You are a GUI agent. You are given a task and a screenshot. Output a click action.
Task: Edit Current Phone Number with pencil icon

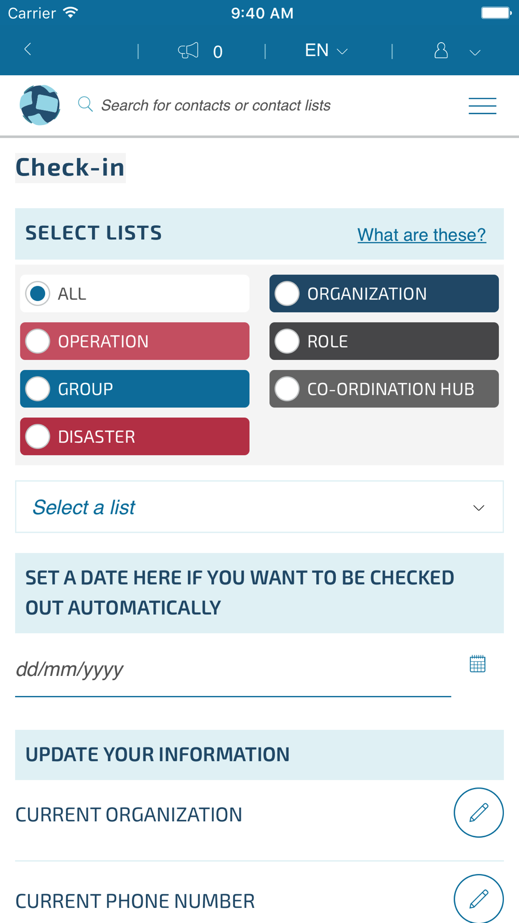click(479, 899)
